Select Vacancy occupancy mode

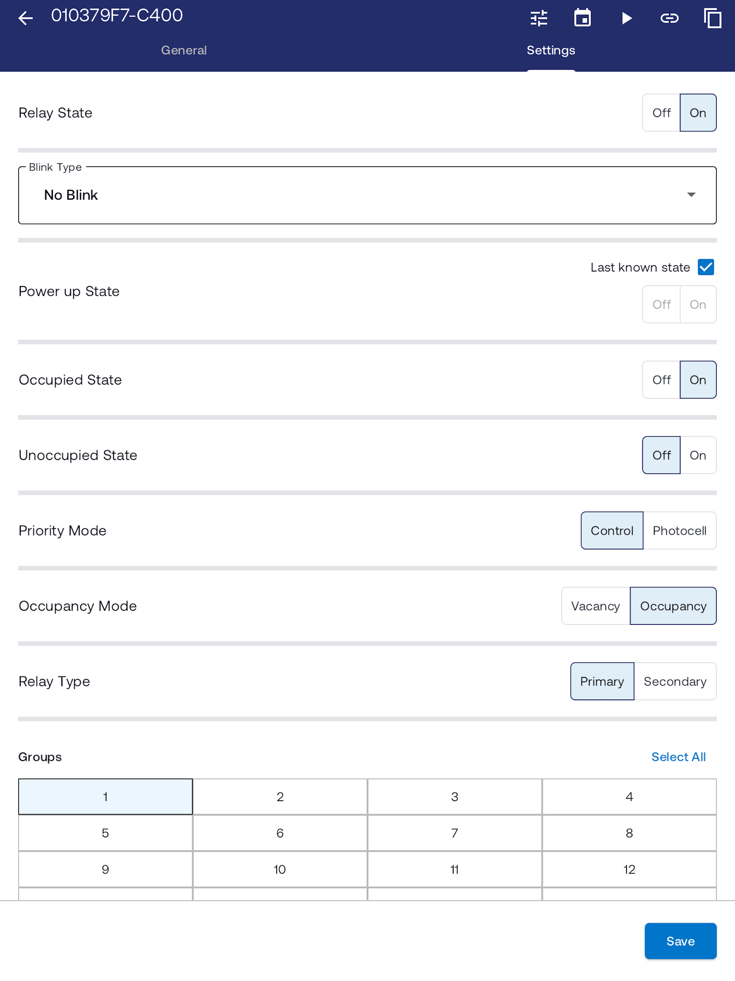tap(595, 606)
